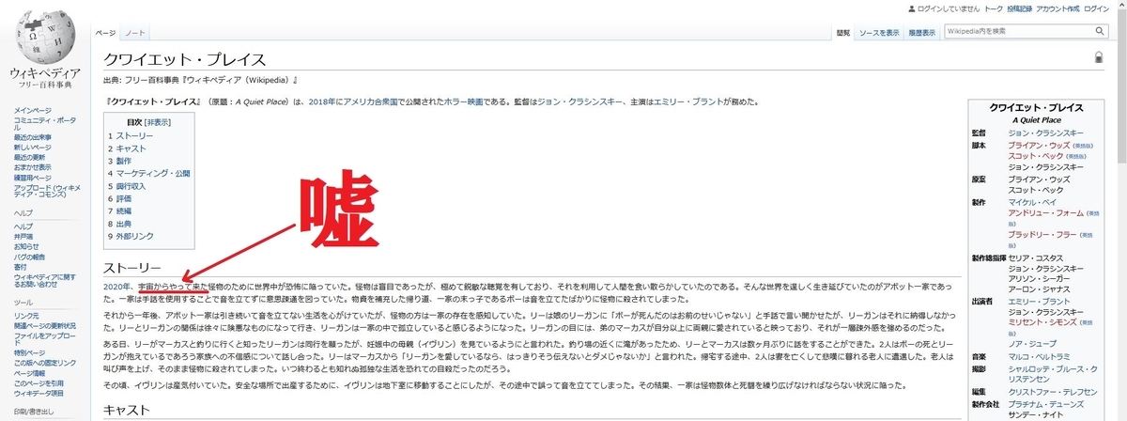Jump to contents entry 1 ストーリー
1127x421 pixels.
(x=131, y=135)
